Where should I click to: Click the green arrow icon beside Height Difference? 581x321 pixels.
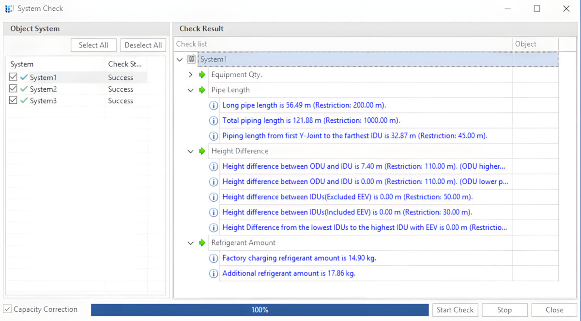coord(202,151)
